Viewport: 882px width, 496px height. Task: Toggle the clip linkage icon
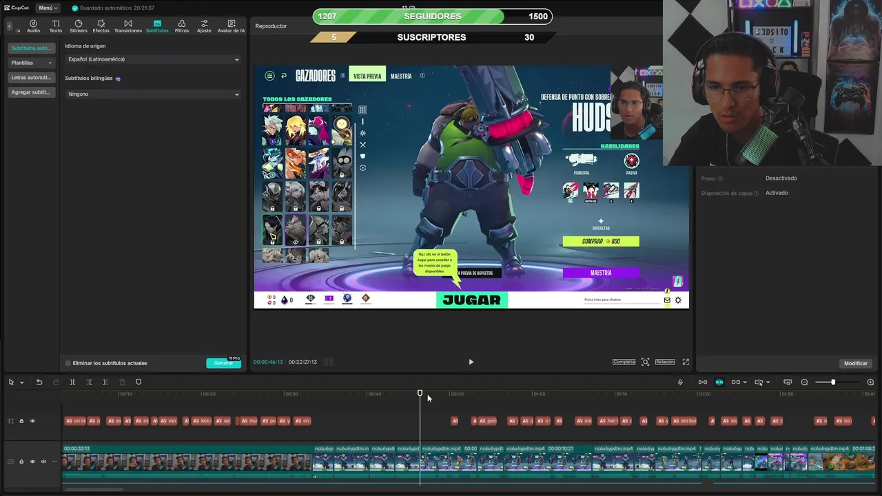[x=735, y=382]
